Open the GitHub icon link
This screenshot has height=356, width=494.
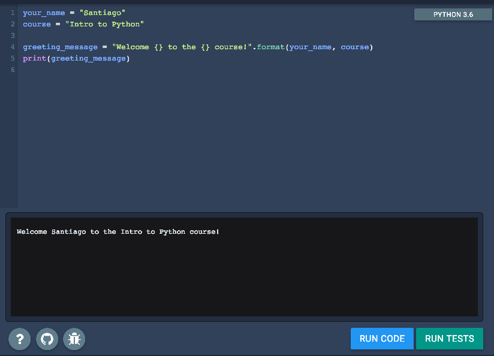47,339
